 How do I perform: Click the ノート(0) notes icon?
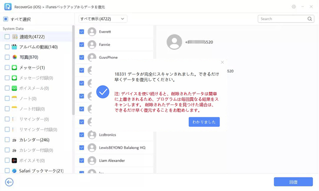point(14,98)
